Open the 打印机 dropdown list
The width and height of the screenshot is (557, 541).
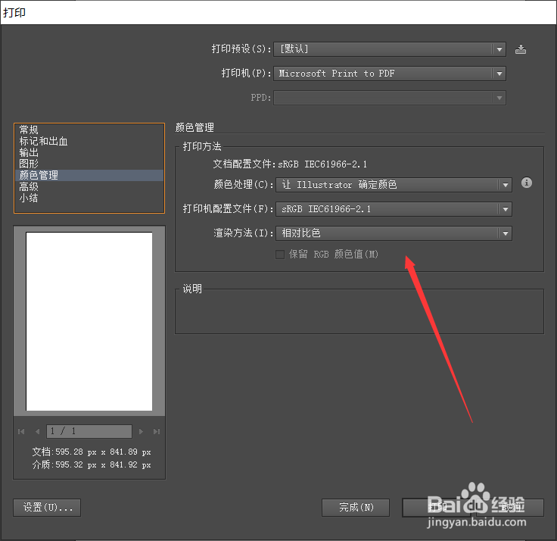point(390,73)
